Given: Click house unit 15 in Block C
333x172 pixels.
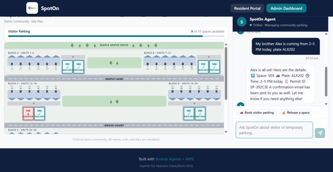Looking at the screenshot, I should [29, 95].
